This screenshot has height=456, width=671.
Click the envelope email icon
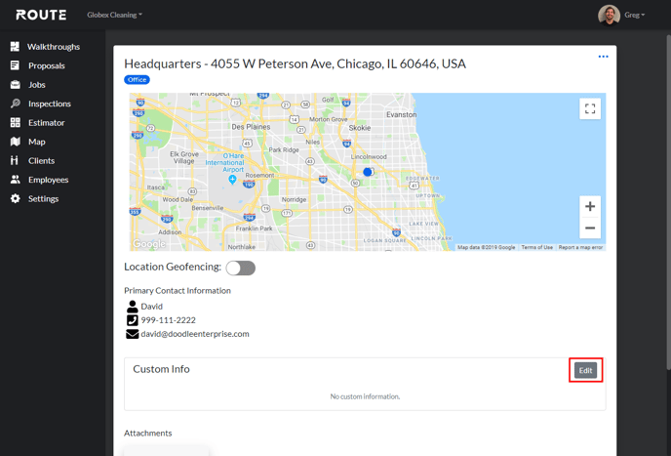(133, 334)
